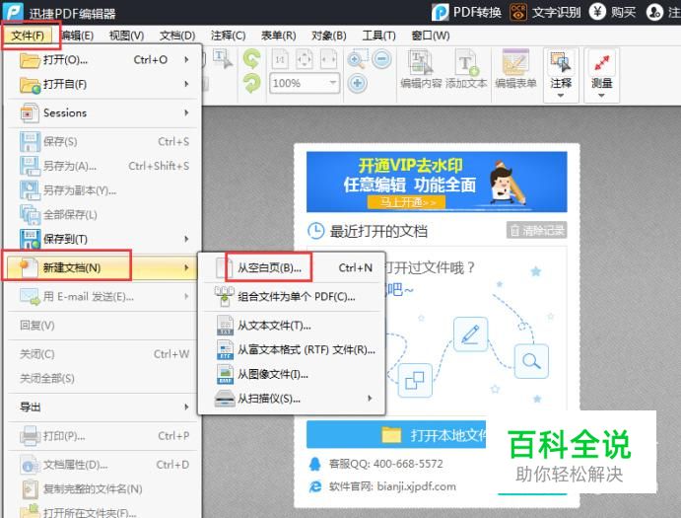Expand 从扫描仪(S) submenu arrow
This screenshot has width=681, height=518.
(370, 399)
